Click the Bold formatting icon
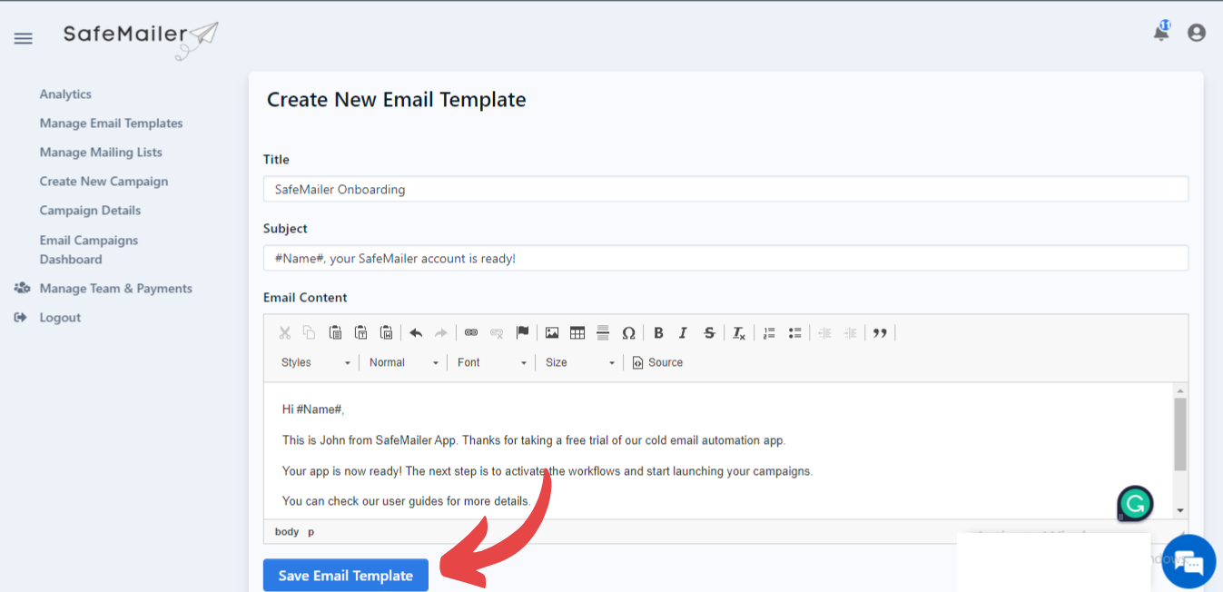1223x592 pixels. tap(658, 333)
